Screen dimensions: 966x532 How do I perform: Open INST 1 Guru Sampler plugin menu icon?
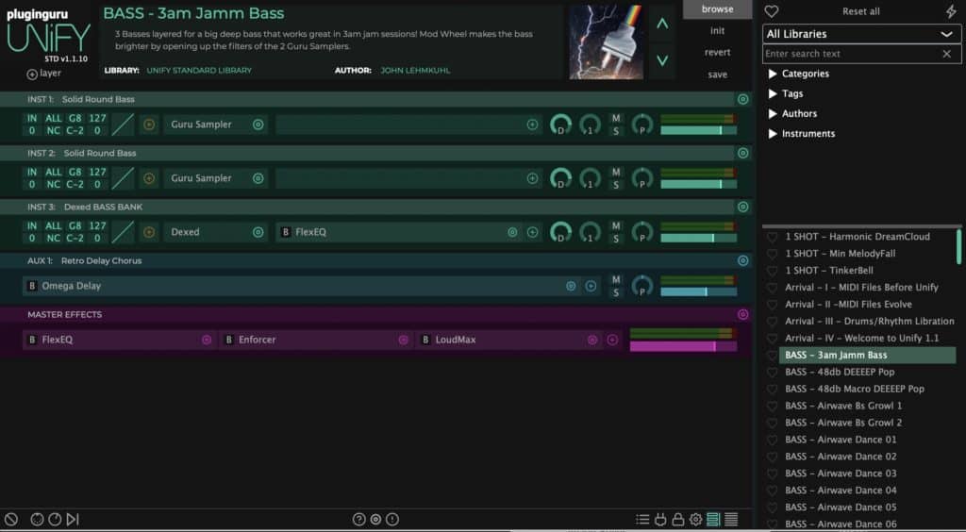pyautogui.click(x=258, y=125)
